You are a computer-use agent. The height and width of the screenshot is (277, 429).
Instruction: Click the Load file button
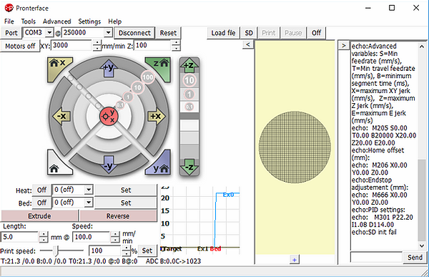pyautogui.click(x=223, y=33)
